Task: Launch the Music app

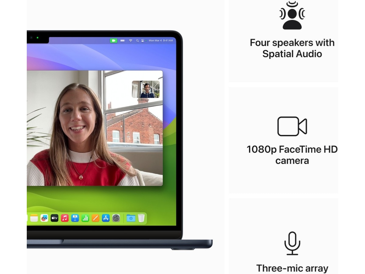Action: pos(65,218)
